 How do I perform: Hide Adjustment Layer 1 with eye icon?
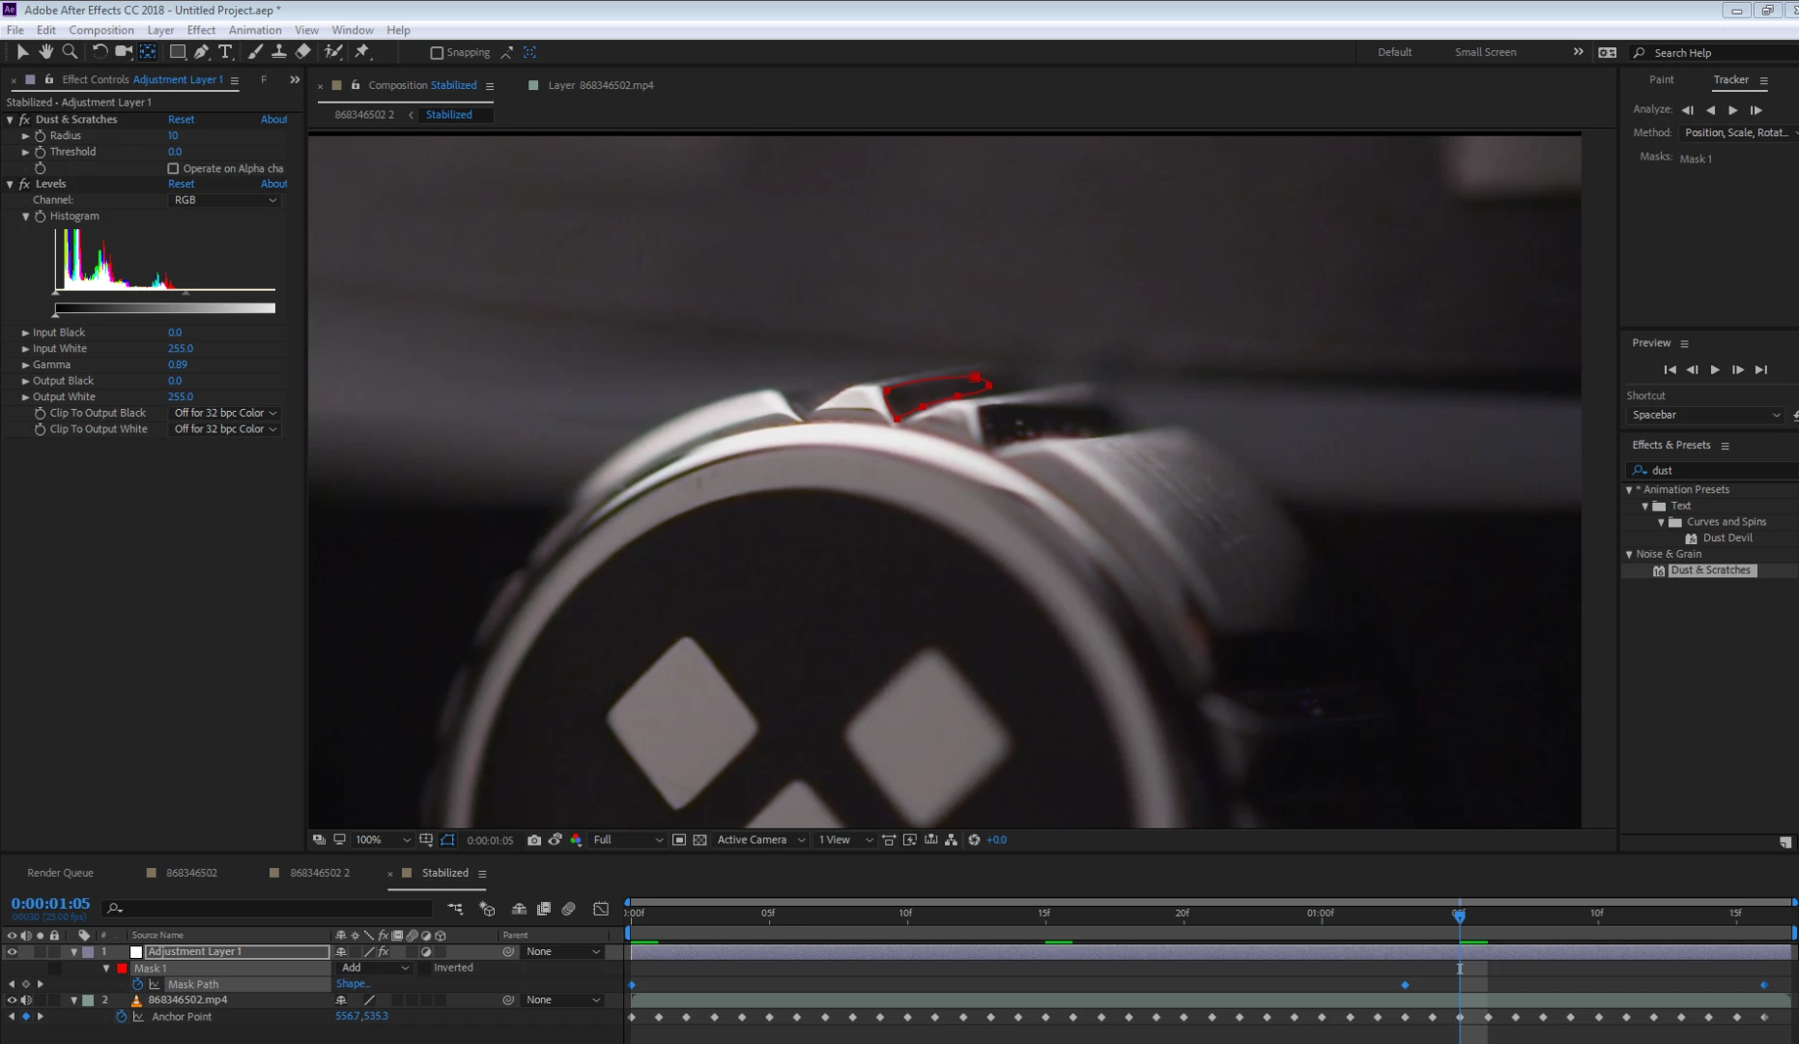(12, 952)
